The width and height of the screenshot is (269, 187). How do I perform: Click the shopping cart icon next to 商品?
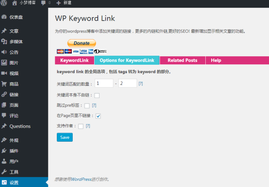click(4, 84)
